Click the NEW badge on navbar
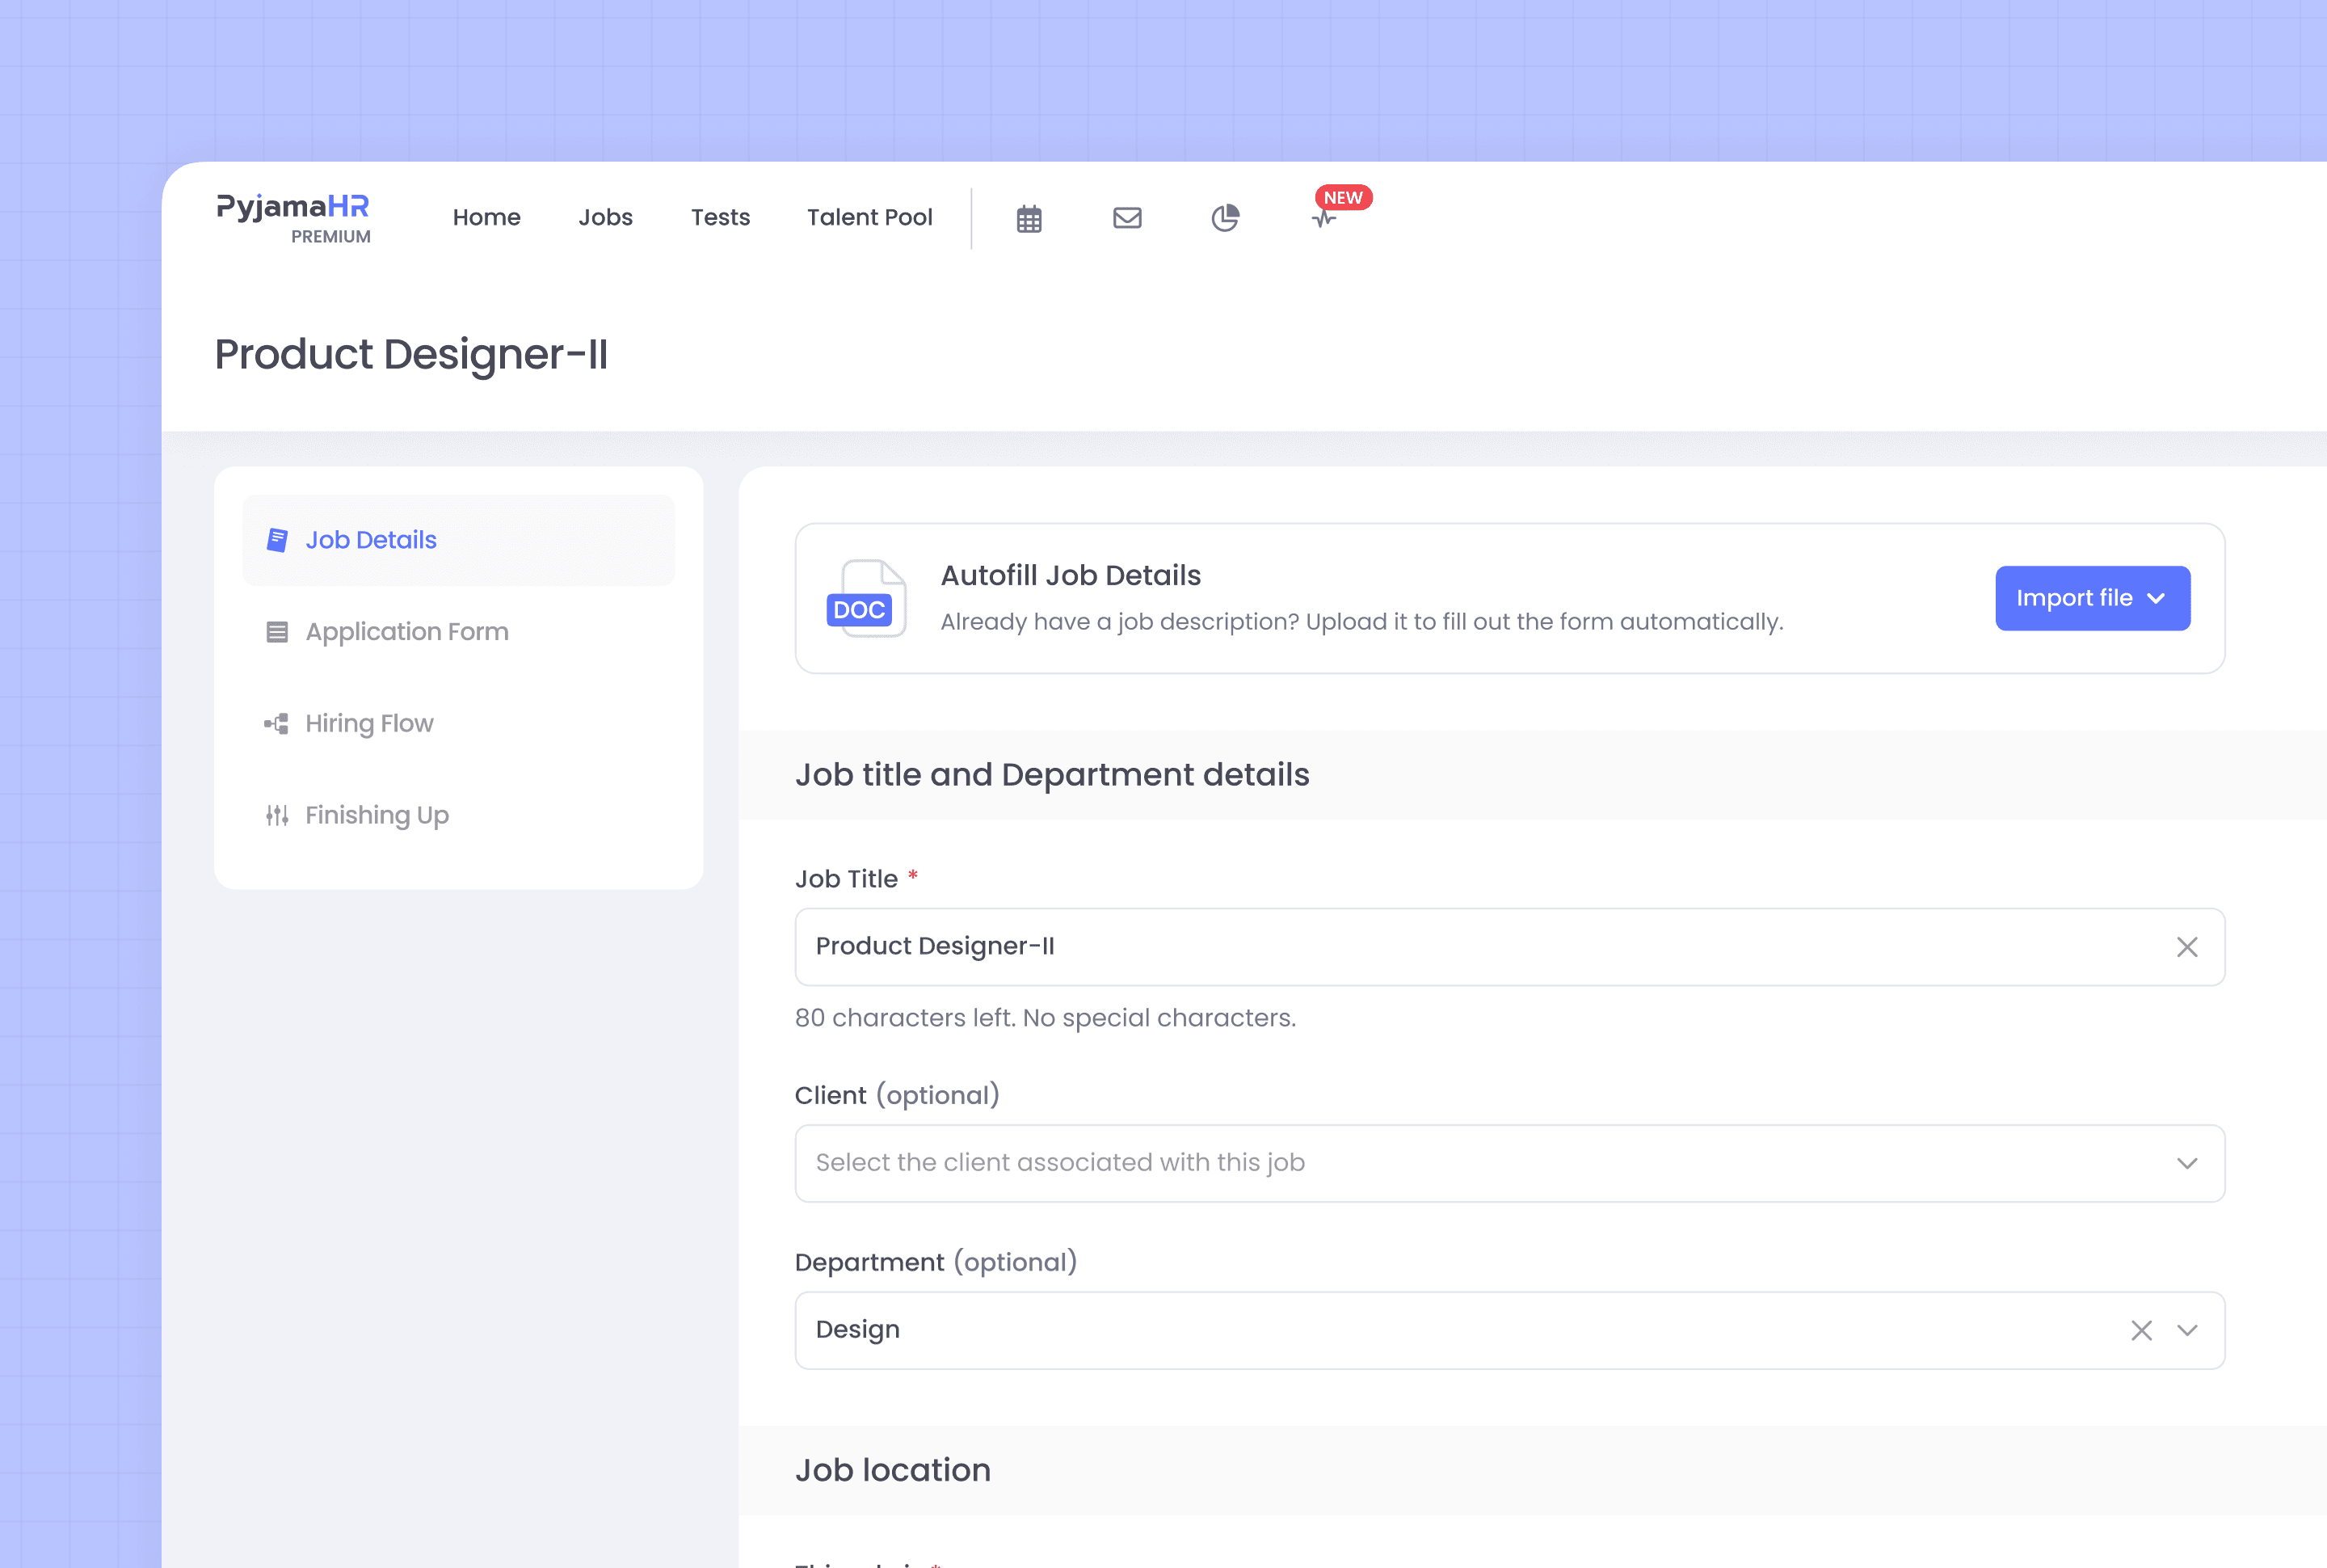The height and width of the screenshot is (1568, 2327). pyautogui.click(x=1342, y=197)
